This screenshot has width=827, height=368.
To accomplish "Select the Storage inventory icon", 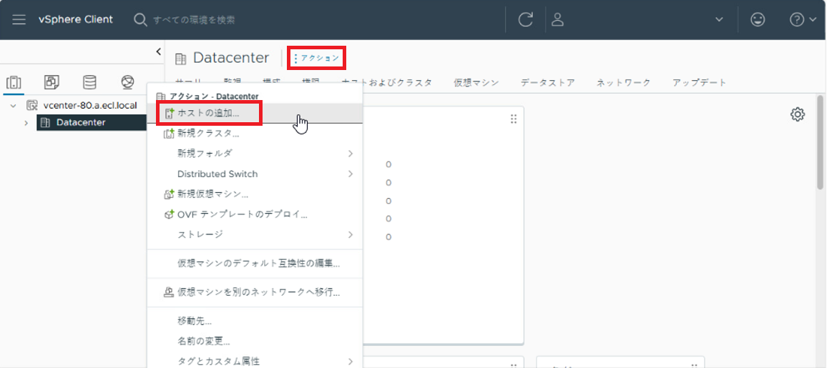I will click(89, 82).
